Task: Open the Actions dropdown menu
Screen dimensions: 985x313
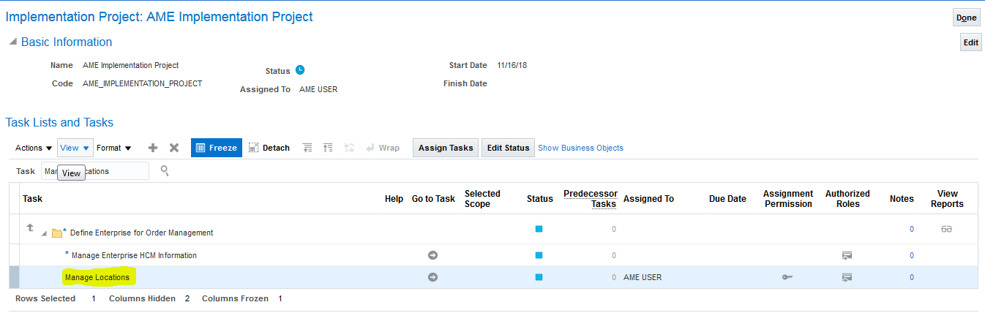Action: 34,148
